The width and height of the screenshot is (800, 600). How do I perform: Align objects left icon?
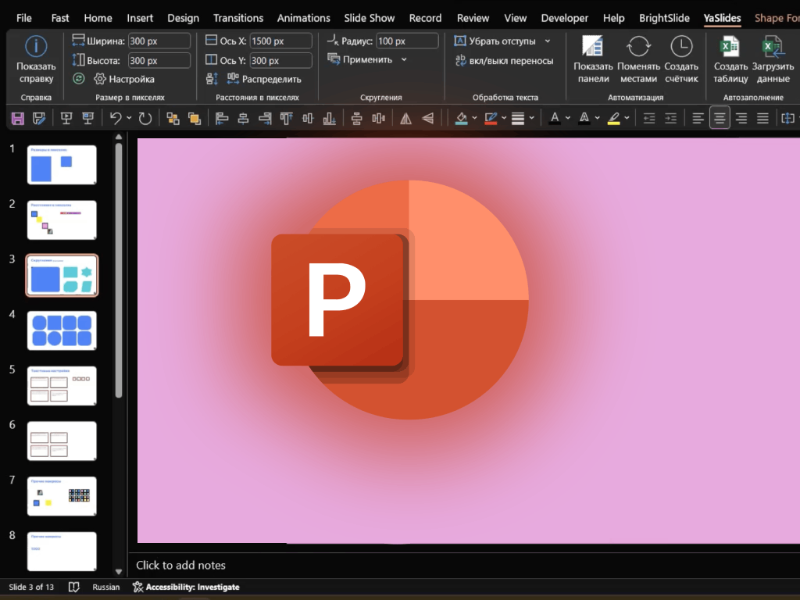[x=221, y=119]
